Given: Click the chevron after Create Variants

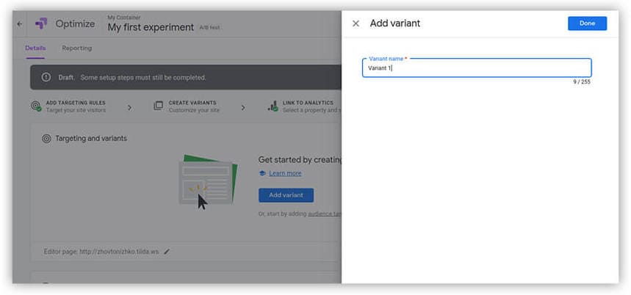Looking at the screenshot, I should coord(243,107).
